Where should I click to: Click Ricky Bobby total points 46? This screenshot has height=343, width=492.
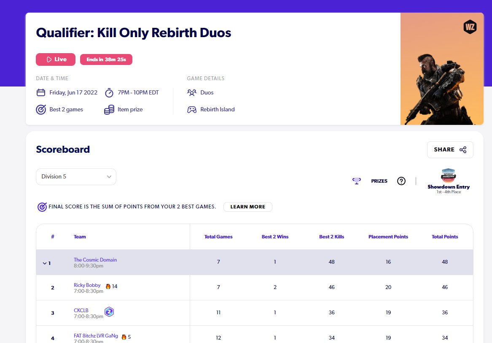point(445,287)
